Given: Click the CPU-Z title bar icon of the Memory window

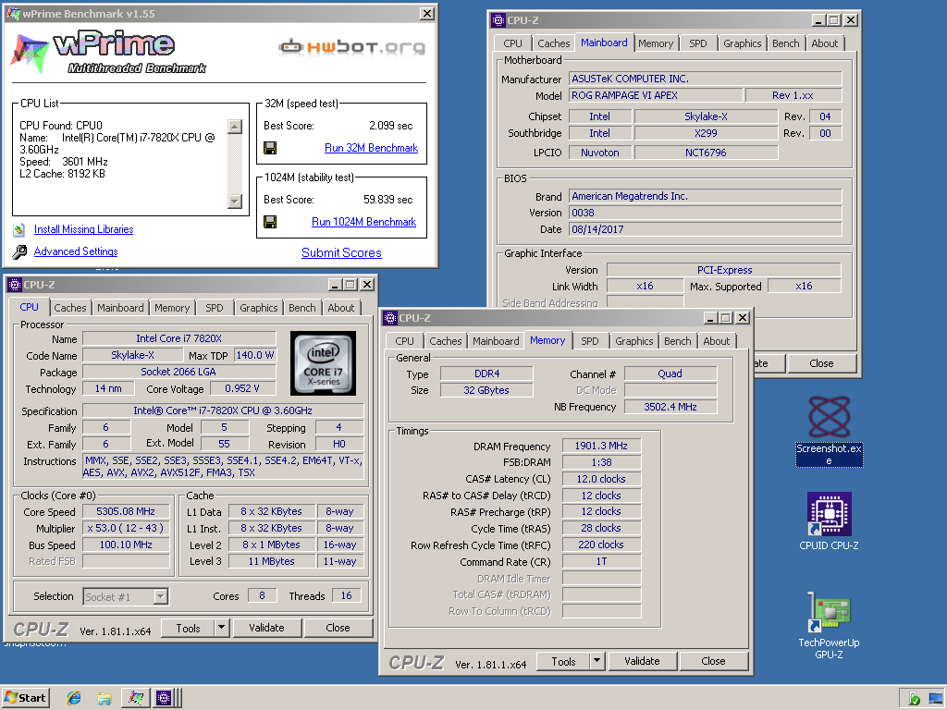Looking at the screenshot, I should (390, 318).
